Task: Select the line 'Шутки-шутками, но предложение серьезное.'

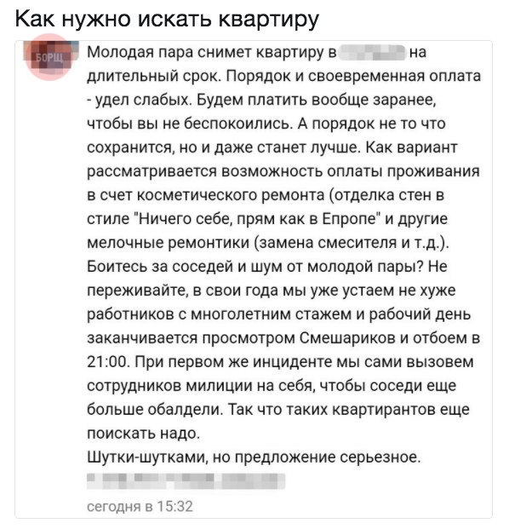Action: [x=254, y=457]
